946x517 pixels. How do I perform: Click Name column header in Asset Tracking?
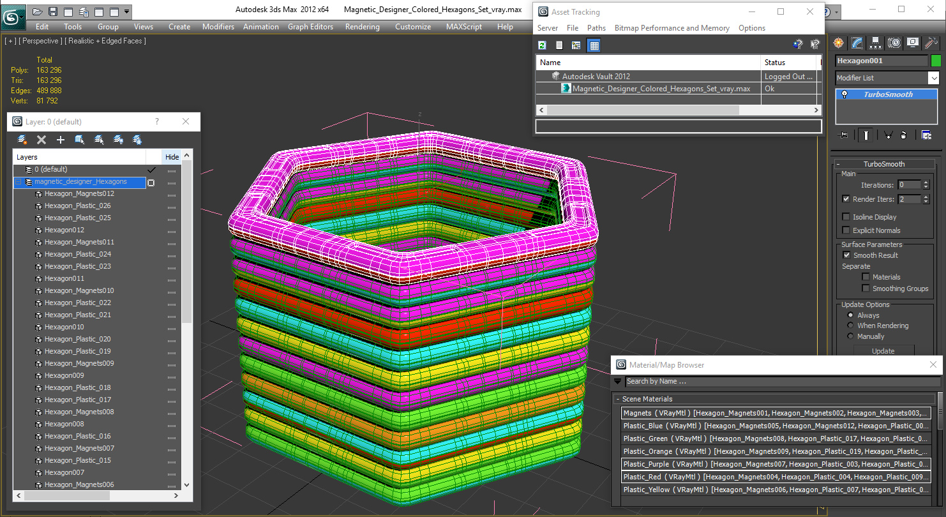[x=649, y=63]
